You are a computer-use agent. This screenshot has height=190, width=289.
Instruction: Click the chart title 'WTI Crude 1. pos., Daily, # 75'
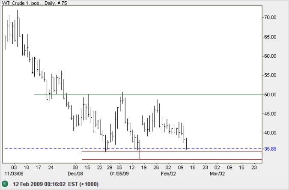point(35,3)
